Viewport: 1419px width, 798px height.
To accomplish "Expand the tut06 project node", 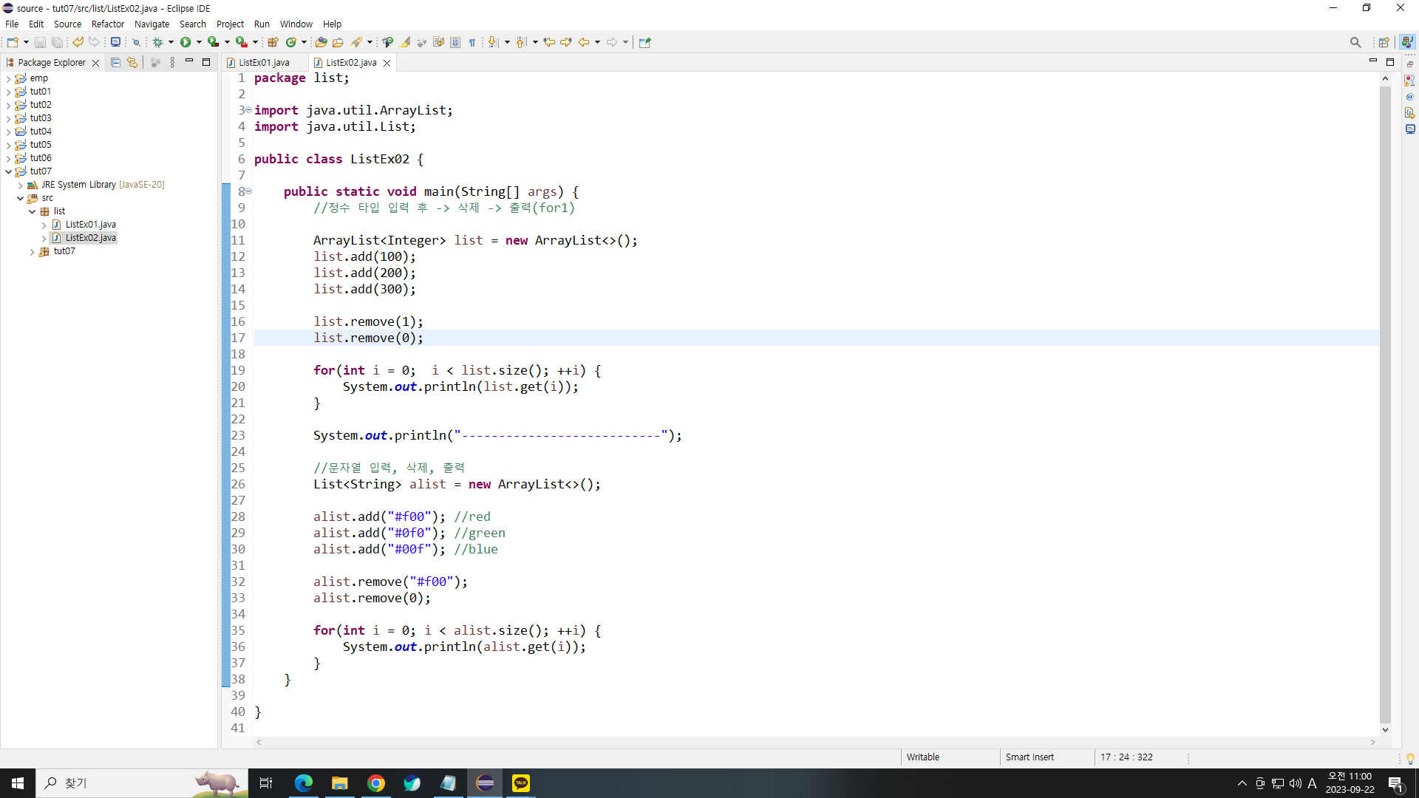I will [x=8, y=158].
